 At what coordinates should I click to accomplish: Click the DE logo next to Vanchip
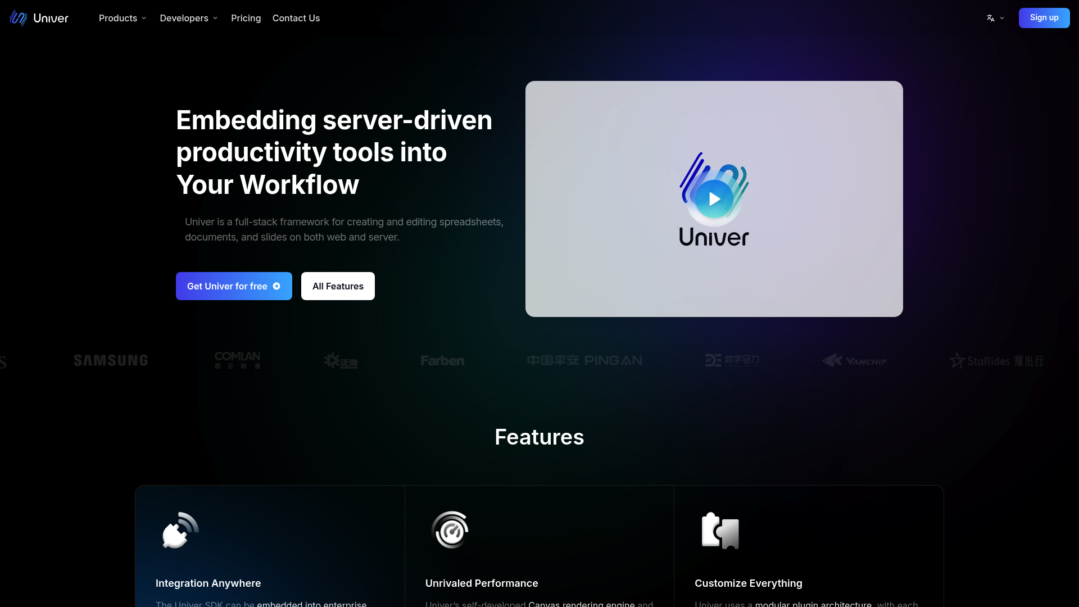732,360
